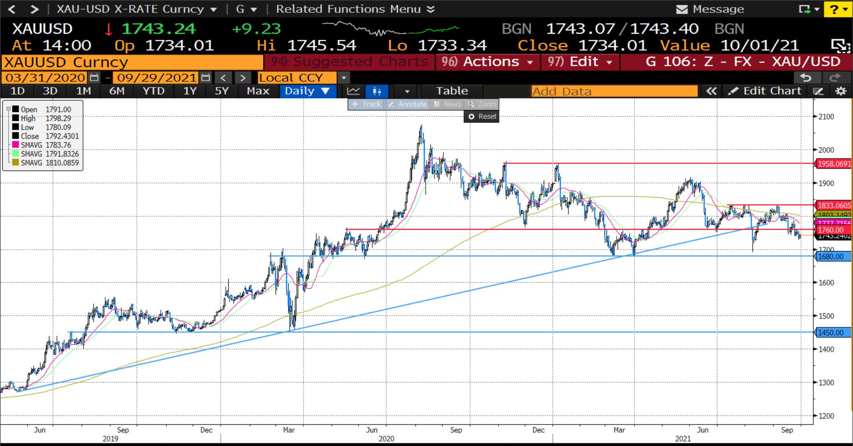Viewport: 853px width, 446px height.
Task: Collapse the legend box tree toggle
Action: pos(8,109)
